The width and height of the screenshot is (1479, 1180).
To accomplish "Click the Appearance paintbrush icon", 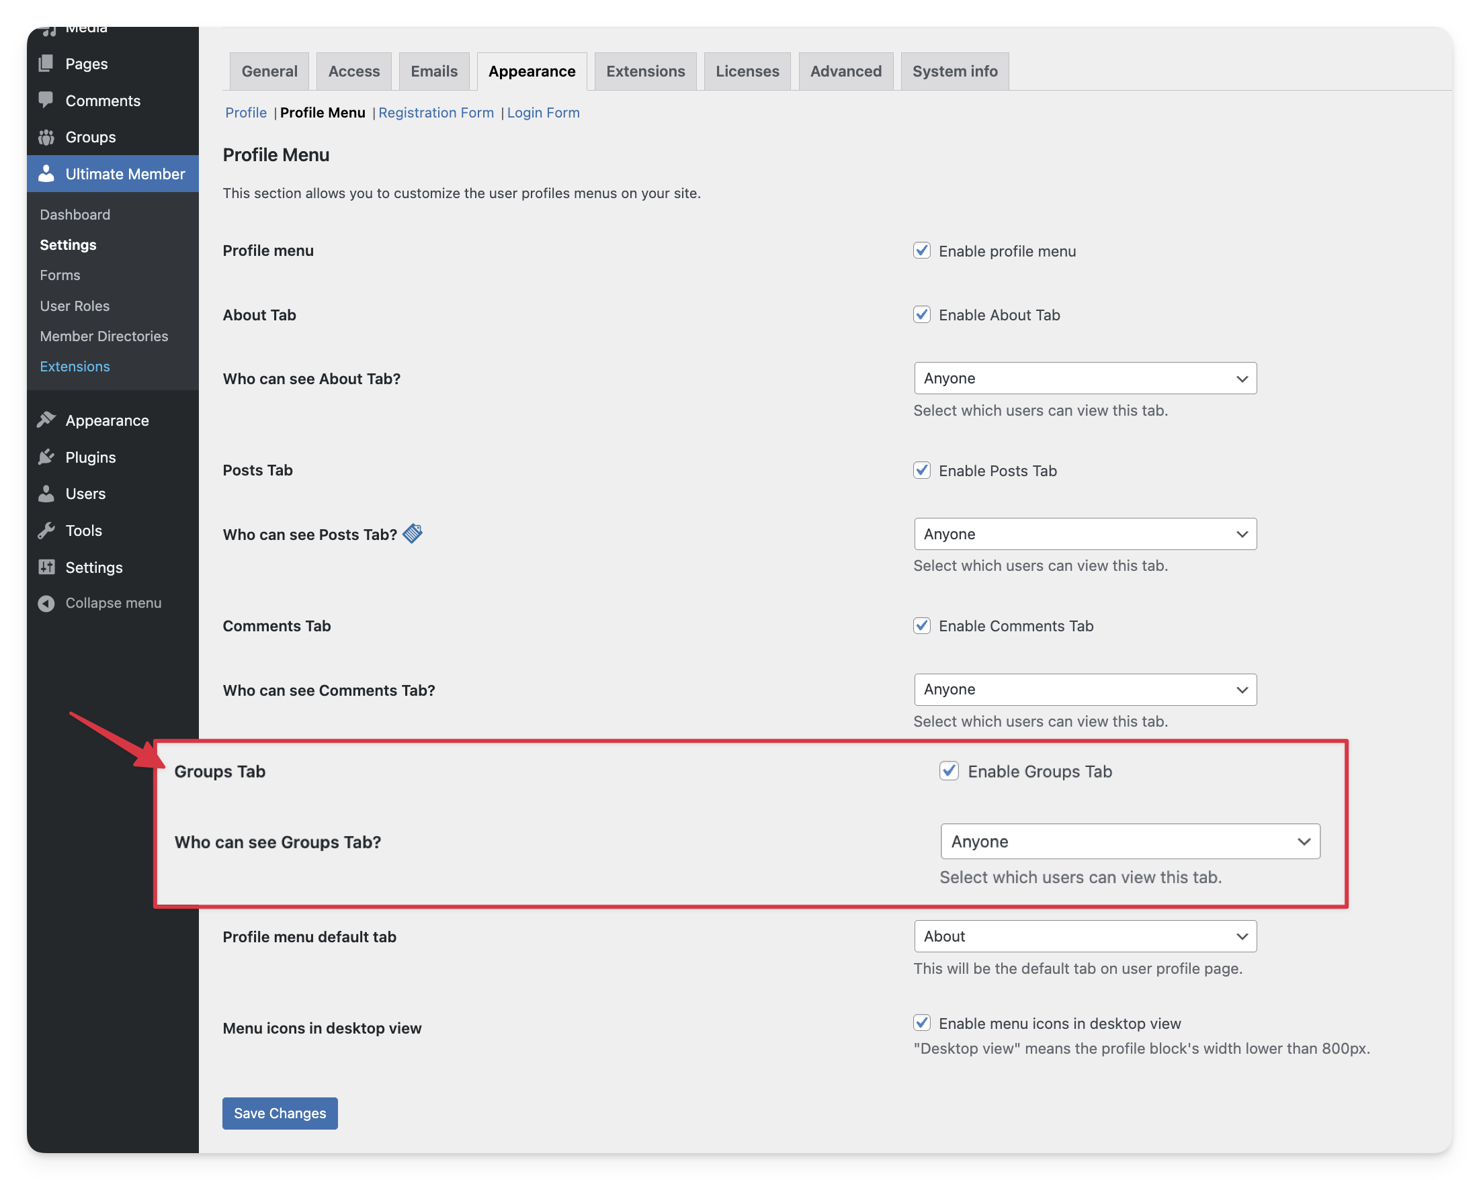I will [46, 420].
